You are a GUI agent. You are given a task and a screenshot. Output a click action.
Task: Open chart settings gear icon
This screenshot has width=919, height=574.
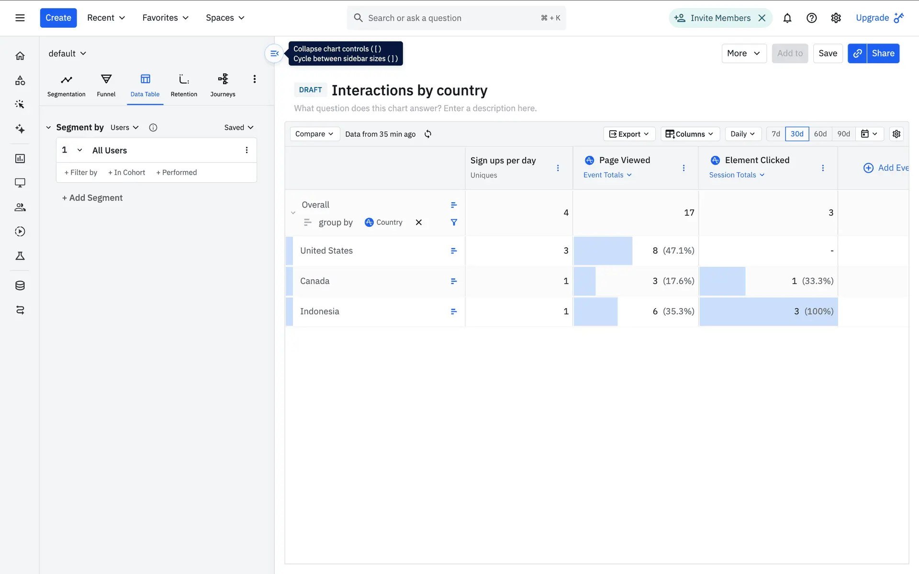896,134
